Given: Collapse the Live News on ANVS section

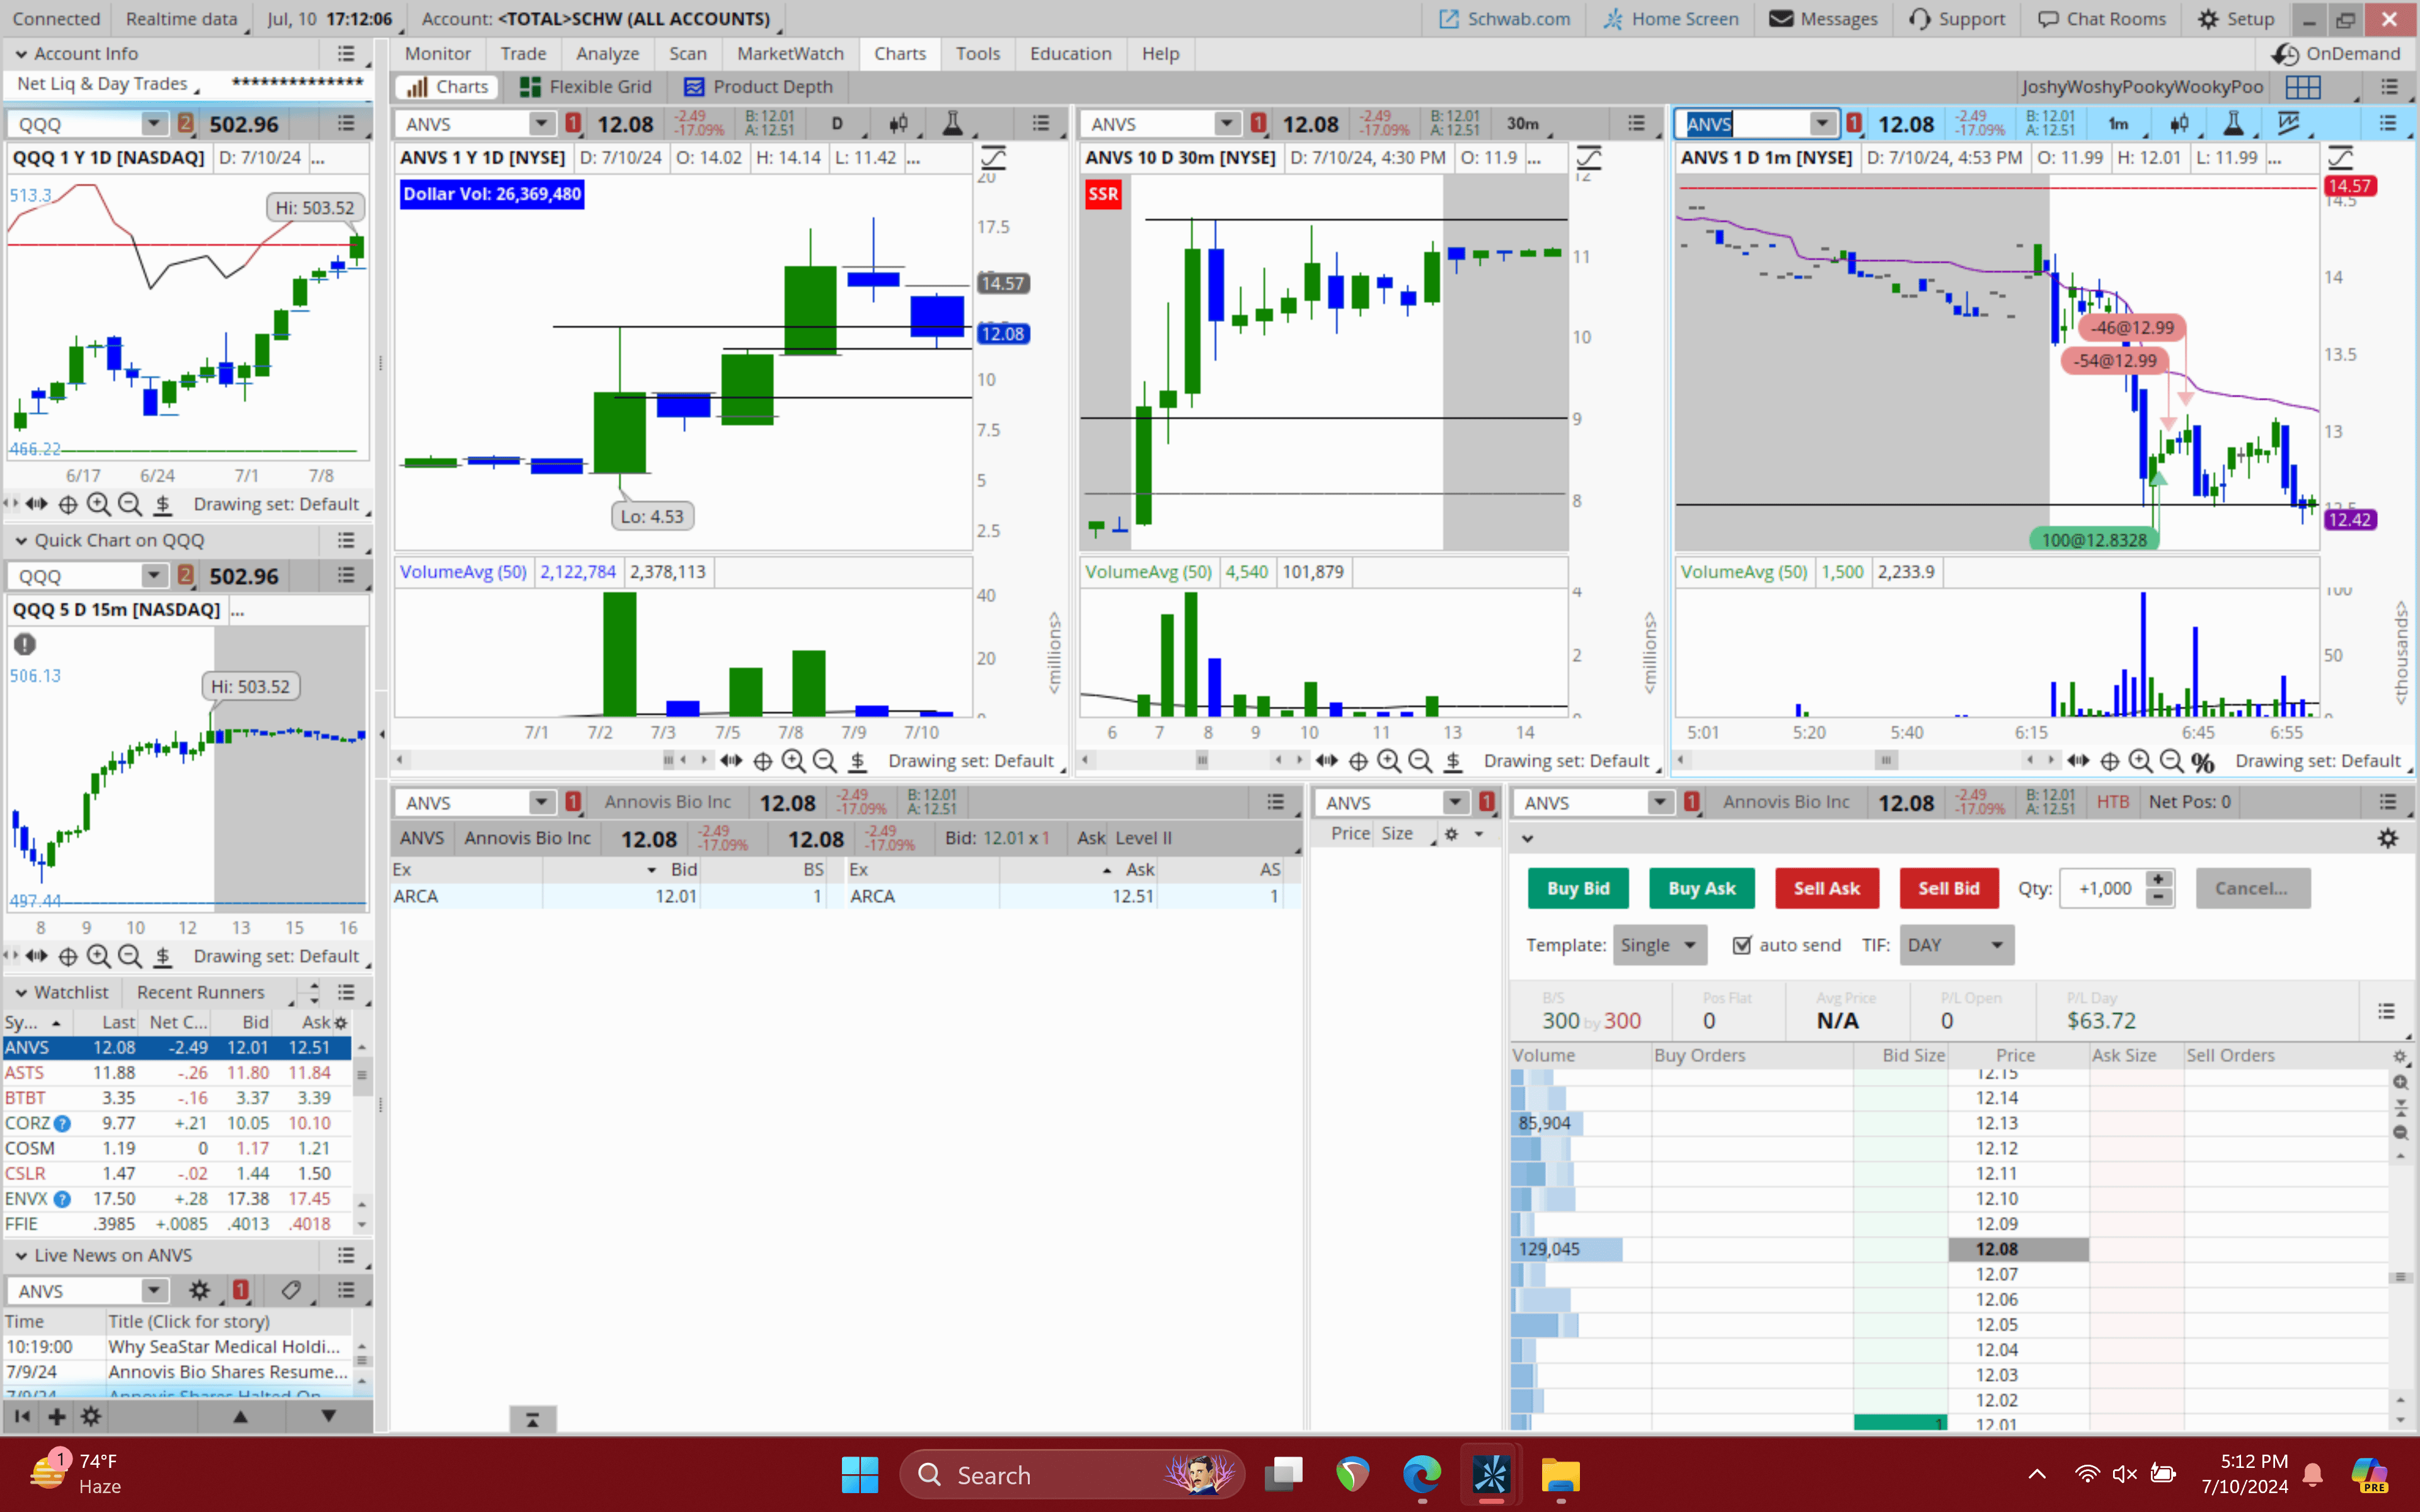Looking at the screenshot, I should click(20, 1255).
